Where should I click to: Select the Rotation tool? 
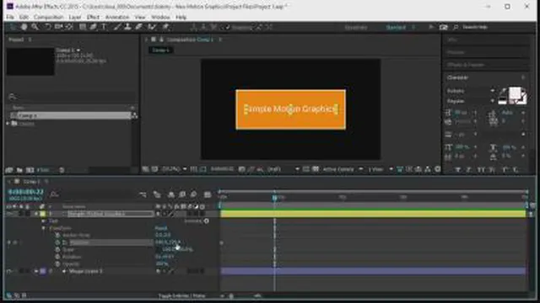pyautogui.click(x=48, y=27)
